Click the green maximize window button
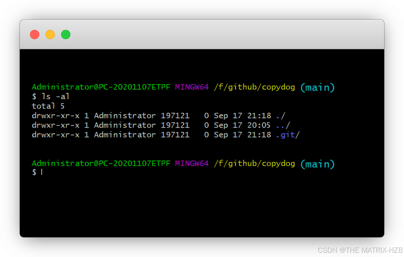This screenshot has height=257, width=404. click(66, 34)
